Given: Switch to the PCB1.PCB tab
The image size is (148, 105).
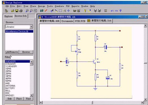Looking at the screenshot, I should pyautogui.click(x=80, y=21).
